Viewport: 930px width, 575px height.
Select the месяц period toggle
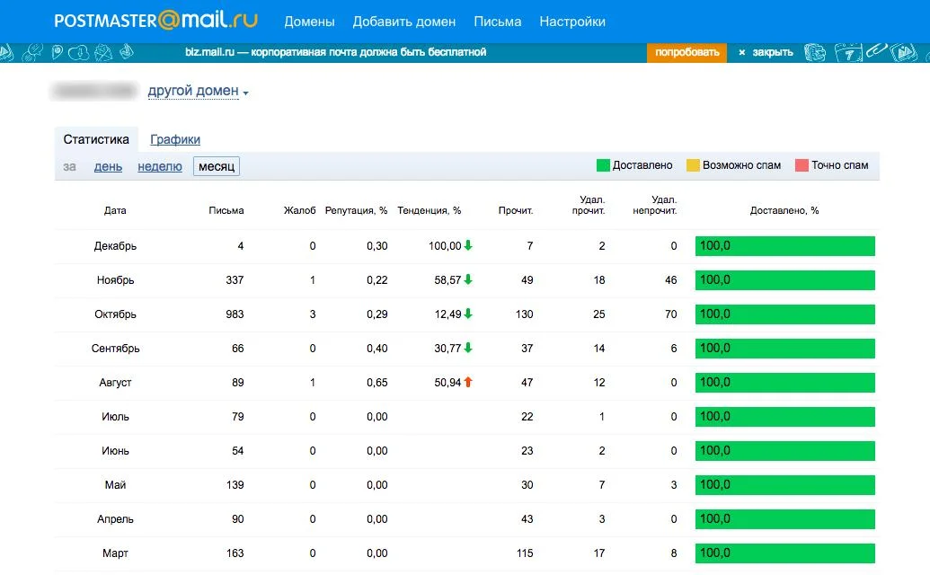click(x=217, y=166)
